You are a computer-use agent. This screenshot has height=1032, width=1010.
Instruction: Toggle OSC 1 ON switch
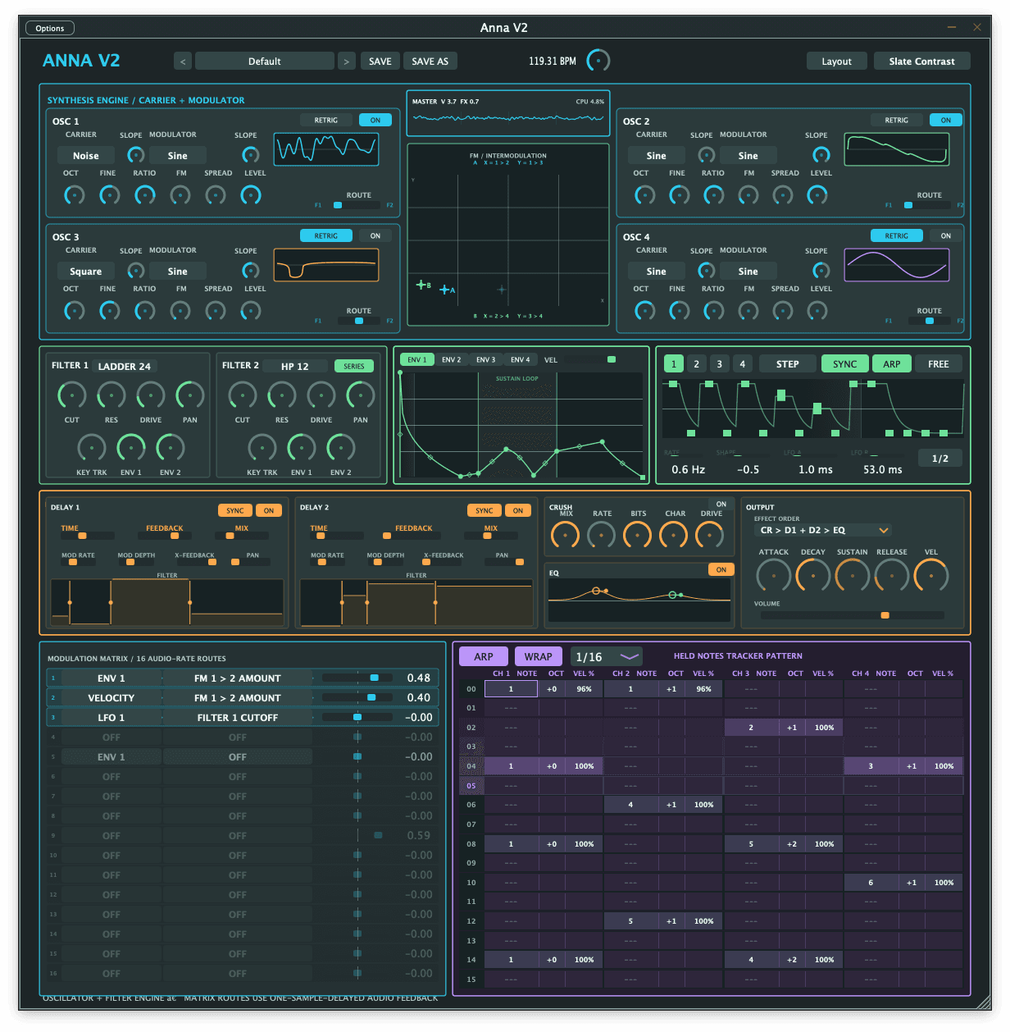coord(375,120)
